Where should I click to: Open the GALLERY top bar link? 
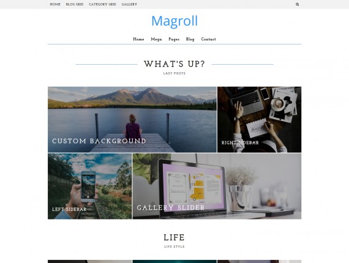click(129, 4)
